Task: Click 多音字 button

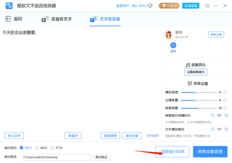Action: (73, 136)
